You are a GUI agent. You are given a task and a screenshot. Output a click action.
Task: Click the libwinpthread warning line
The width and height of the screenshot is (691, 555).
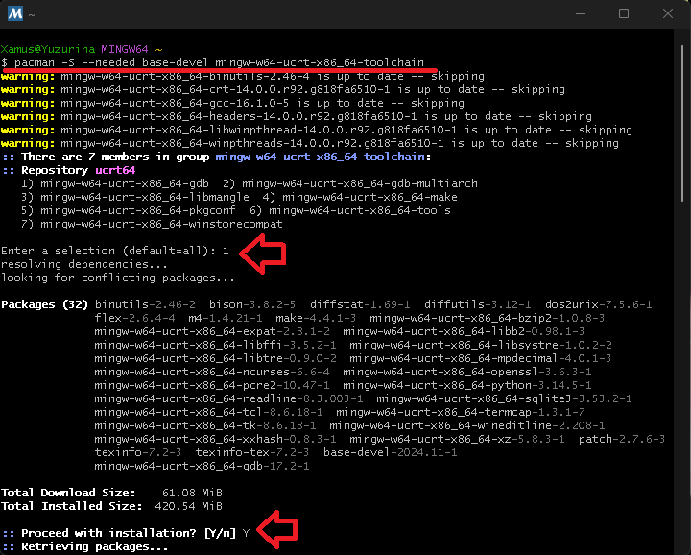(317, 130)
